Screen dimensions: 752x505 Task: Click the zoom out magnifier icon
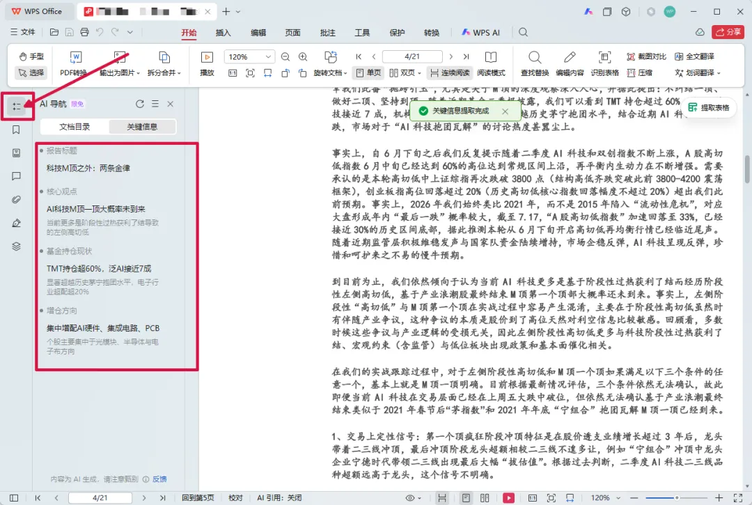pyautogui.click(x=285, y=56)
